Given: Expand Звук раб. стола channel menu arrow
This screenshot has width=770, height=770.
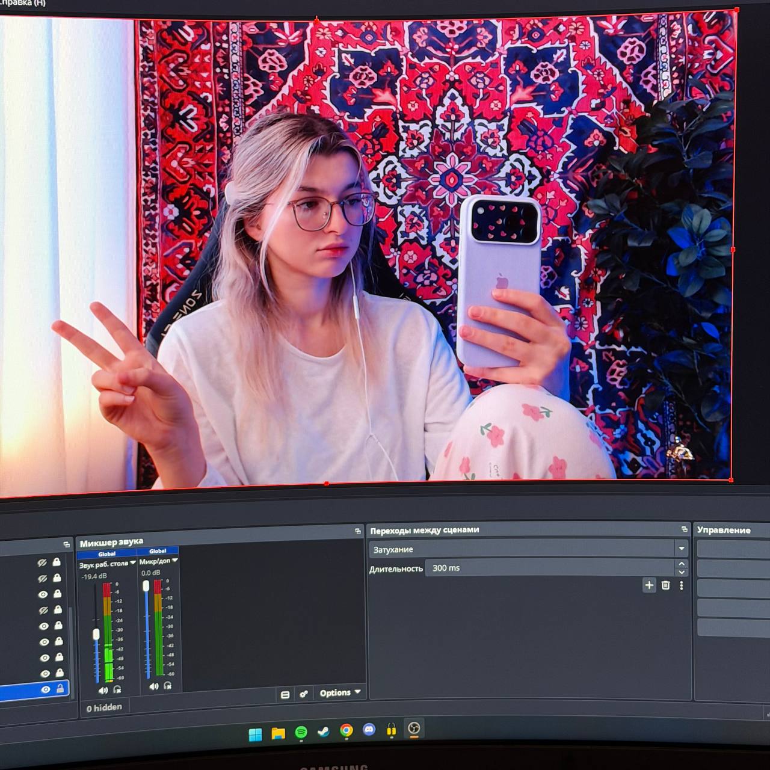Looking at the screenshot, I should point(133,563).
